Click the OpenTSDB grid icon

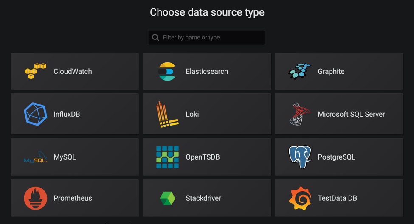coord(167,157)
